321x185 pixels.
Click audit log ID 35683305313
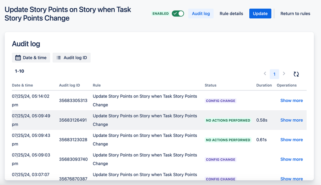pyautogui.click(x=73, y=100)
